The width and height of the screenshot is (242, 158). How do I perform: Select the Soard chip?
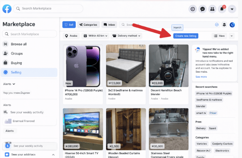click(212, 128)
